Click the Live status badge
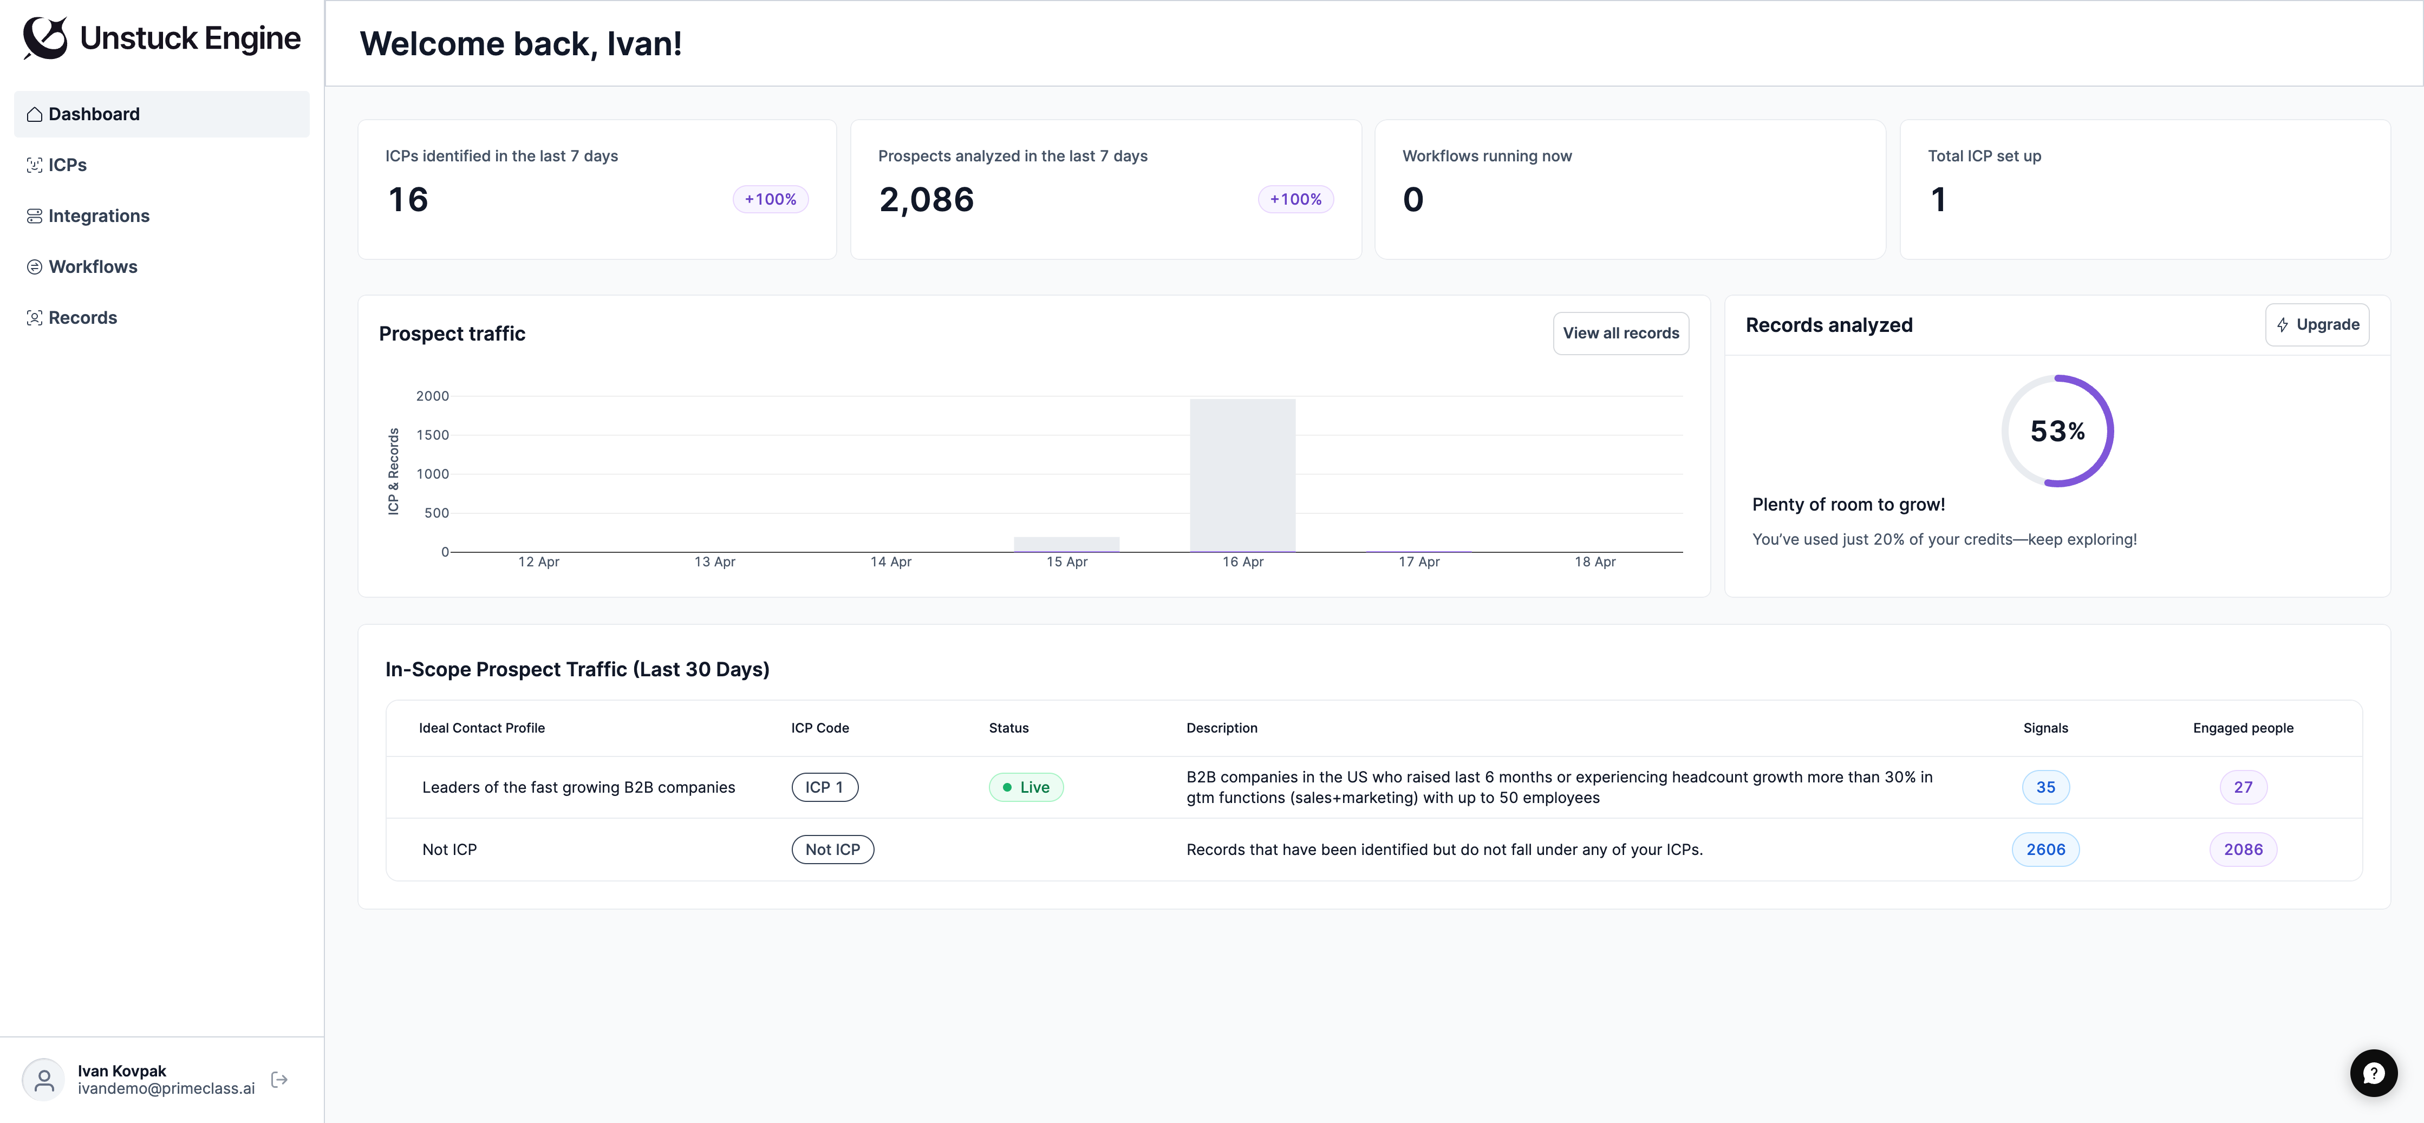 pyautogui.click(x=1026, y=787)
